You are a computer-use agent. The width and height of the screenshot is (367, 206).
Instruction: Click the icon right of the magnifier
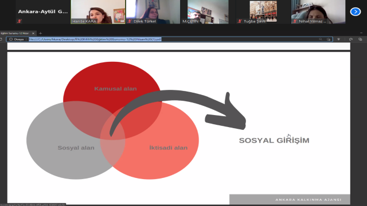329,39
